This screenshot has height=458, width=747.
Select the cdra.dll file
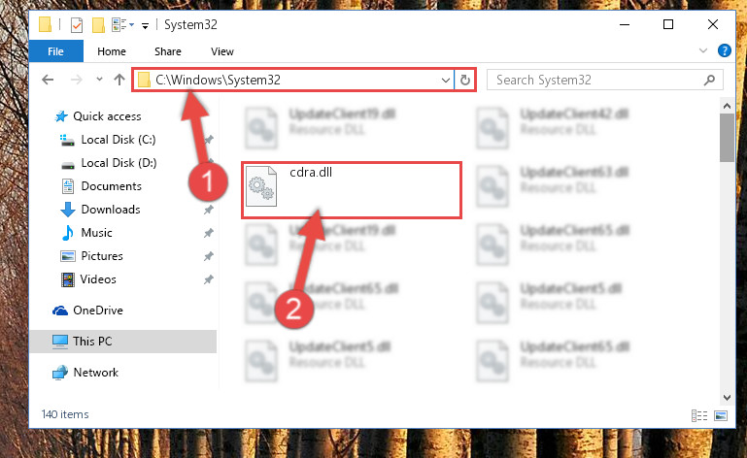(351, 190)
